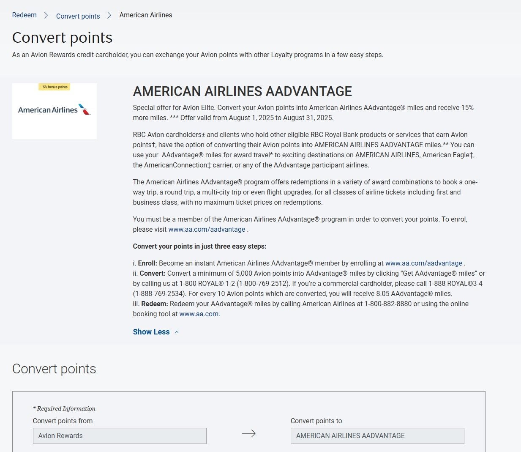Click the top Convert points page title

pos(62,38)
